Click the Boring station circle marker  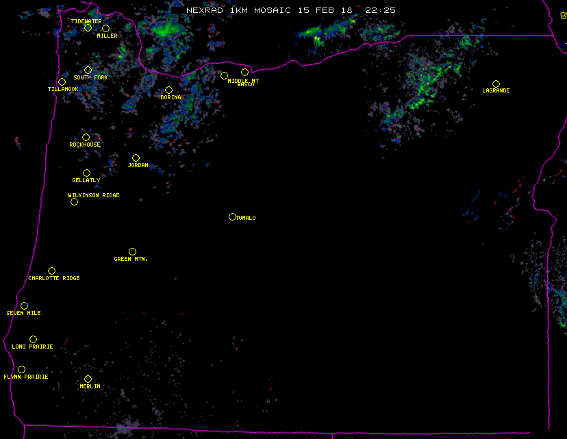[x=168, y=90]
